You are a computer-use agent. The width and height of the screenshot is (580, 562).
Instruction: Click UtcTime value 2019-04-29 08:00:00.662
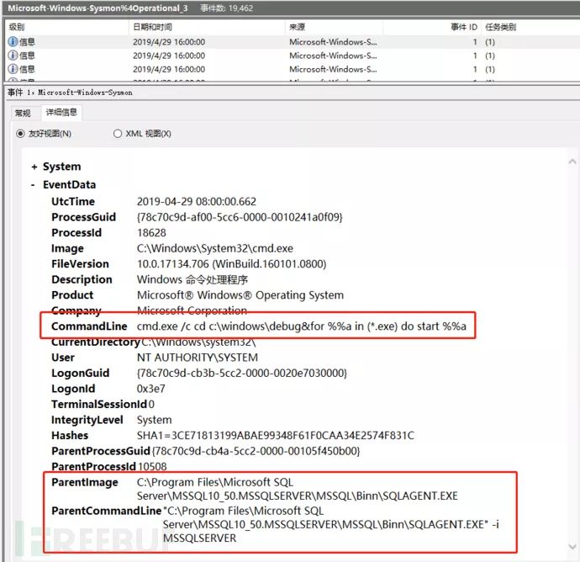click(197, 201)
